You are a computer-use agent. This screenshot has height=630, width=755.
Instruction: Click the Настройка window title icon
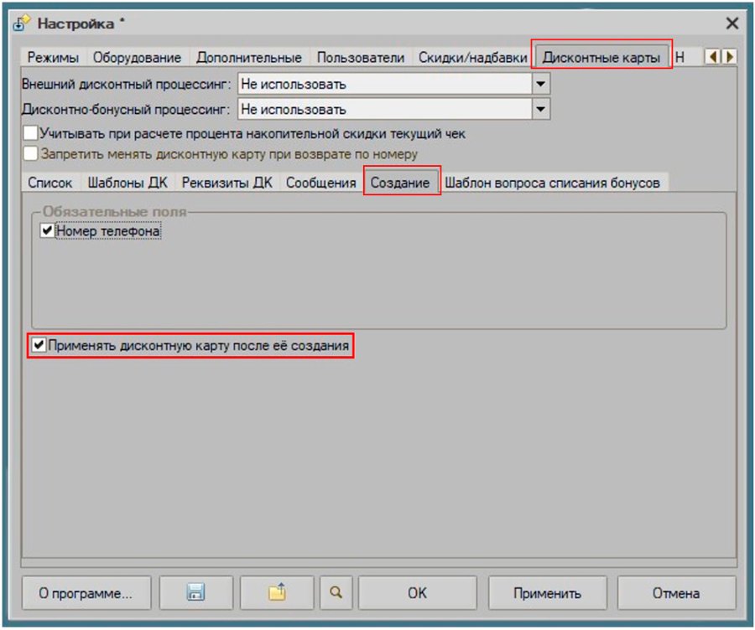[x=22, y=23]
